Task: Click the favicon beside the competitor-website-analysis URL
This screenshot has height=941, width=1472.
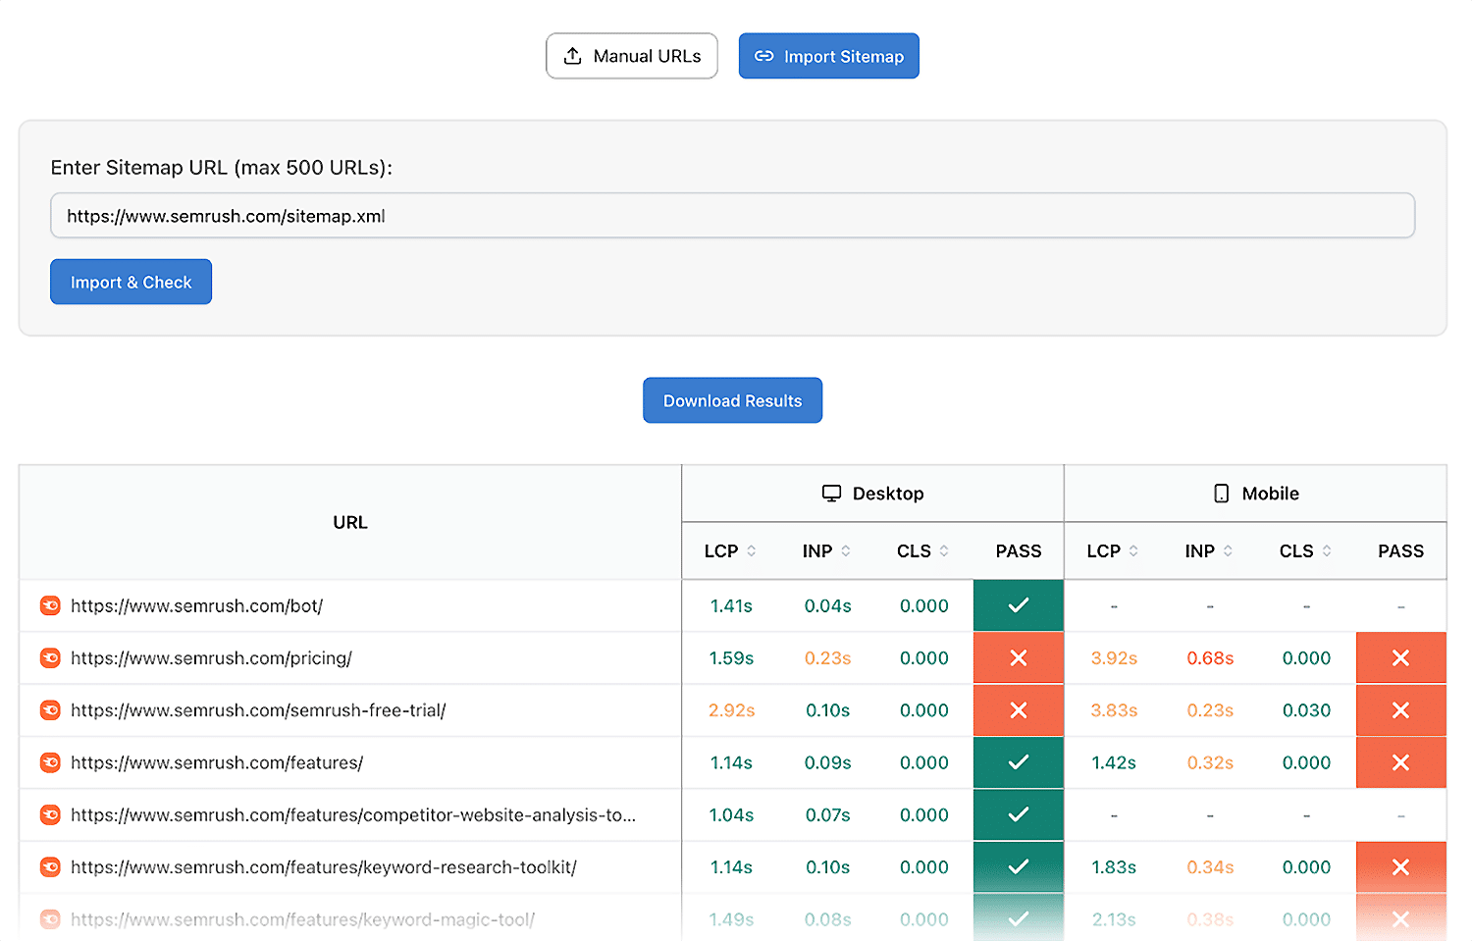Action: pos(50,814)
